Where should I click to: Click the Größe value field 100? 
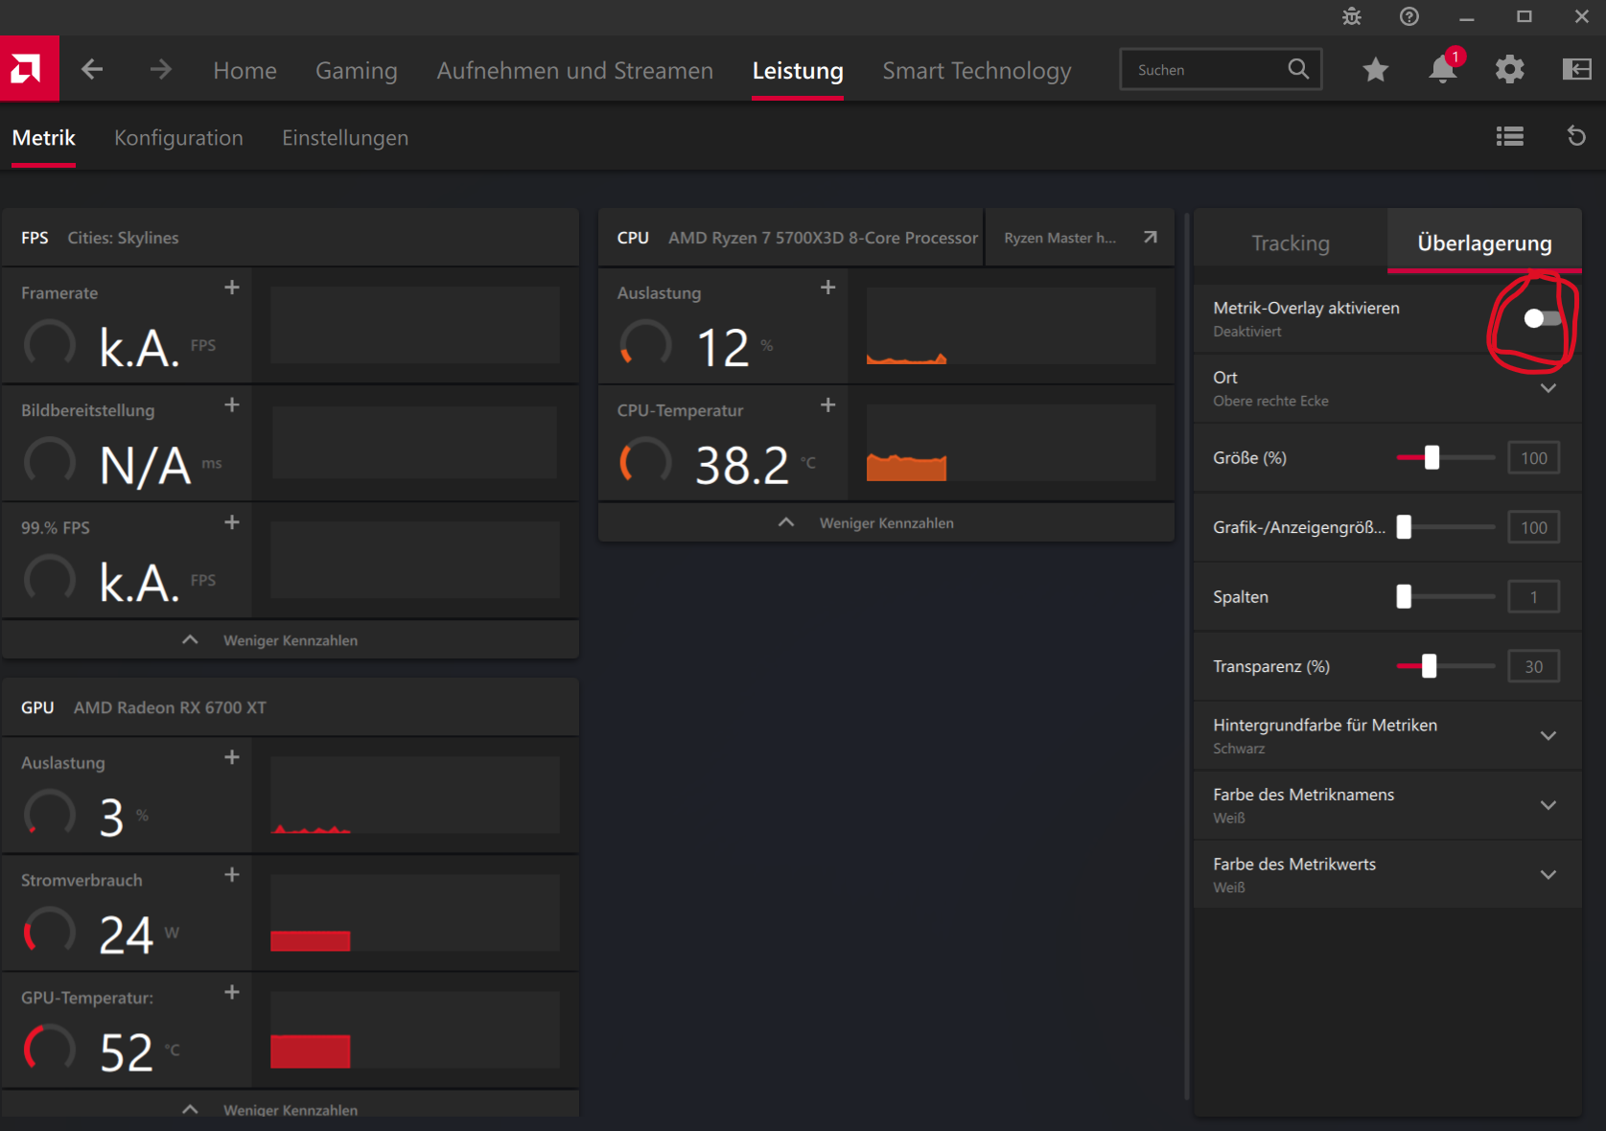(1533, 458)
